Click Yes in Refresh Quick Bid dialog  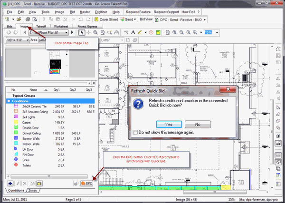click(x=169, y=125)
